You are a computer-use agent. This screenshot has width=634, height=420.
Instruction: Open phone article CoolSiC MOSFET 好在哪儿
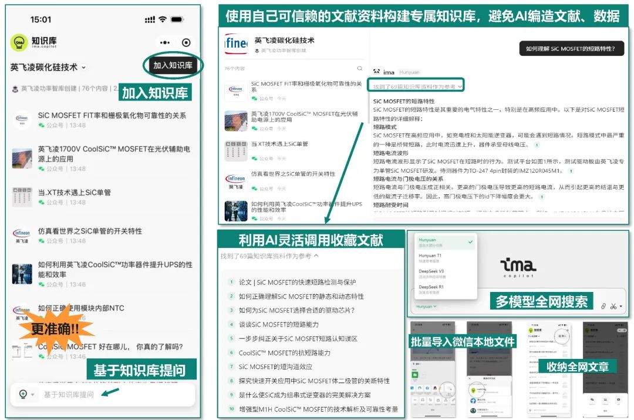tap(110, 347)
